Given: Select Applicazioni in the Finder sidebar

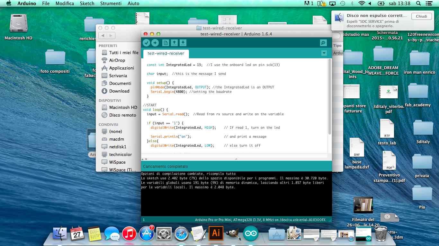Looking at the screenshot, I should pos(118,68).
